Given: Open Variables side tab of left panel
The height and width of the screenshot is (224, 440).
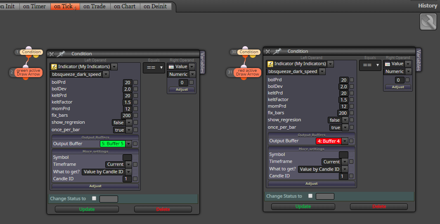Looking at the screenshot, I should pyautogui.click(x=203, y=62).
